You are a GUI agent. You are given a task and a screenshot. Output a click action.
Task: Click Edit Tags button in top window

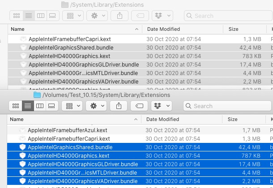(140, 16)
